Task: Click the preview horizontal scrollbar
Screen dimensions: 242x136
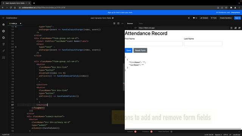Action: click(x=183, y=128)
